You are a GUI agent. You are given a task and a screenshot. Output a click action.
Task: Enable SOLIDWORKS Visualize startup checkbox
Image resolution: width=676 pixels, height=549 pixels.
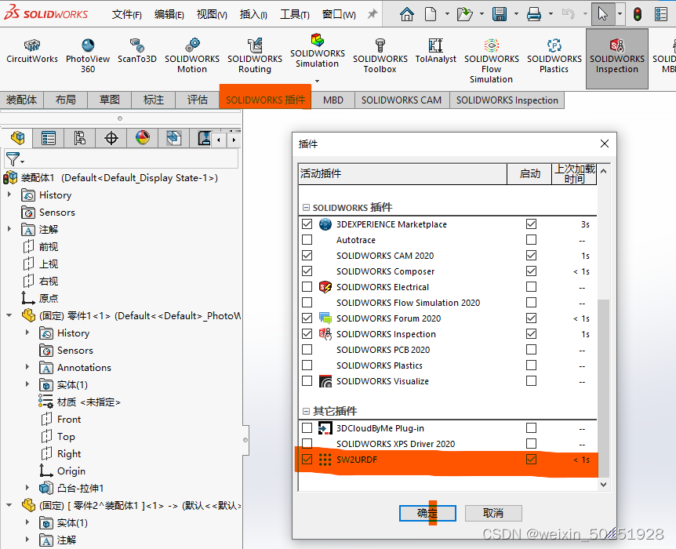(531, 381)
